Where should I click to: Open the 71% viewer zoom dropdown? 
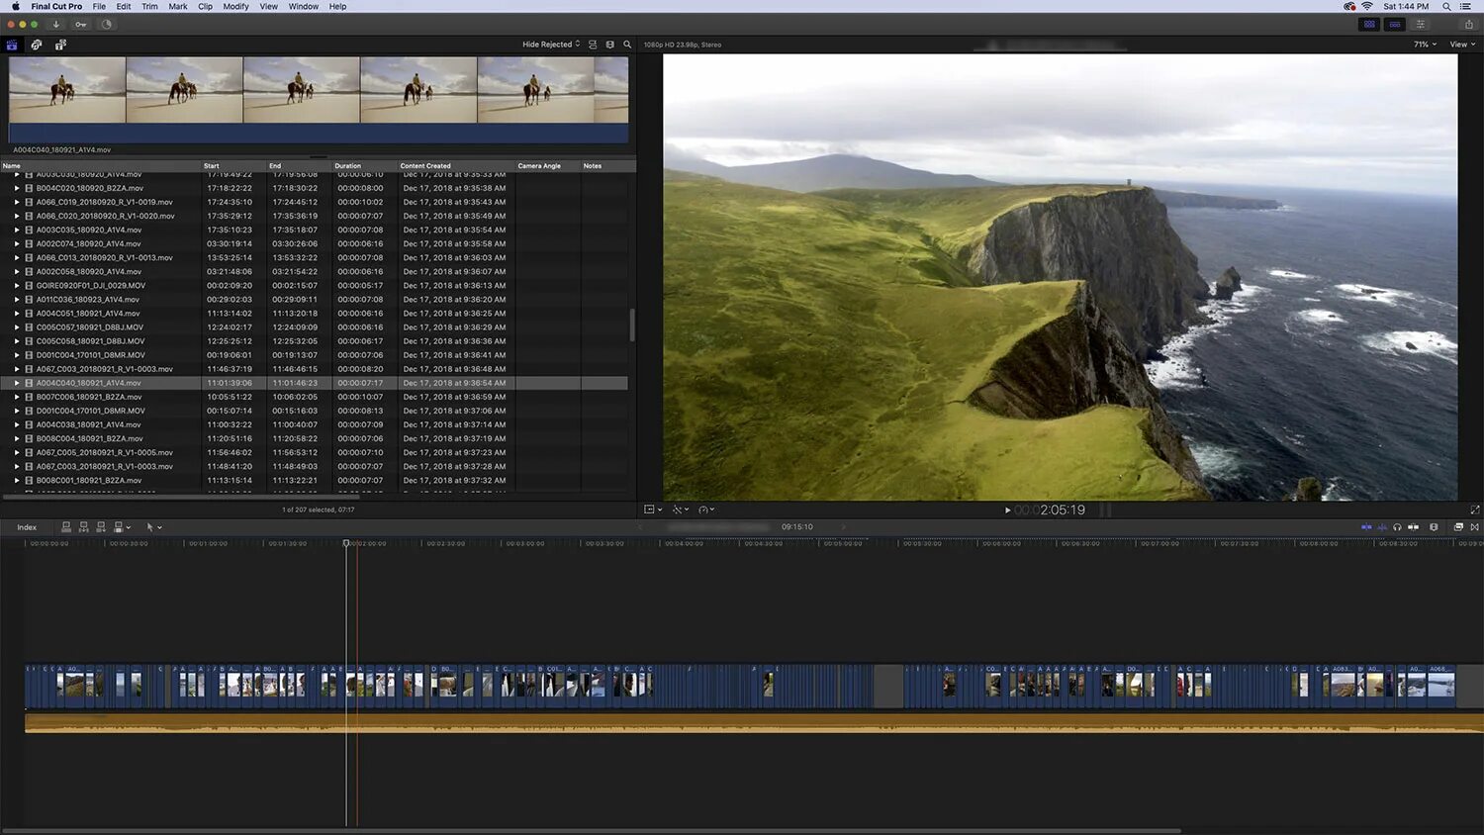(x=1425, y=45)
